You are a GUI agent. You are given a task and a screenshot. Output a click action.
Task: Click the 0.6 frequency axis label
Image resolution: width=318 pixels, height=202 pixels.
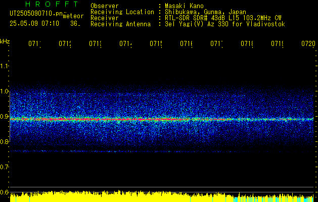[5, 192]
